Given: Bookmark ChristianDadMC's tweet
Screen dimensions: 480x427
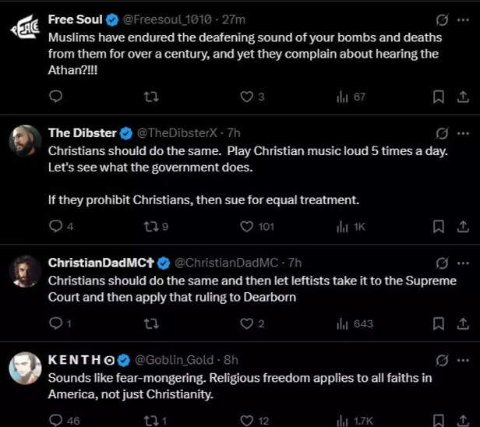Looking at the screenshot, I should (439, 323).
